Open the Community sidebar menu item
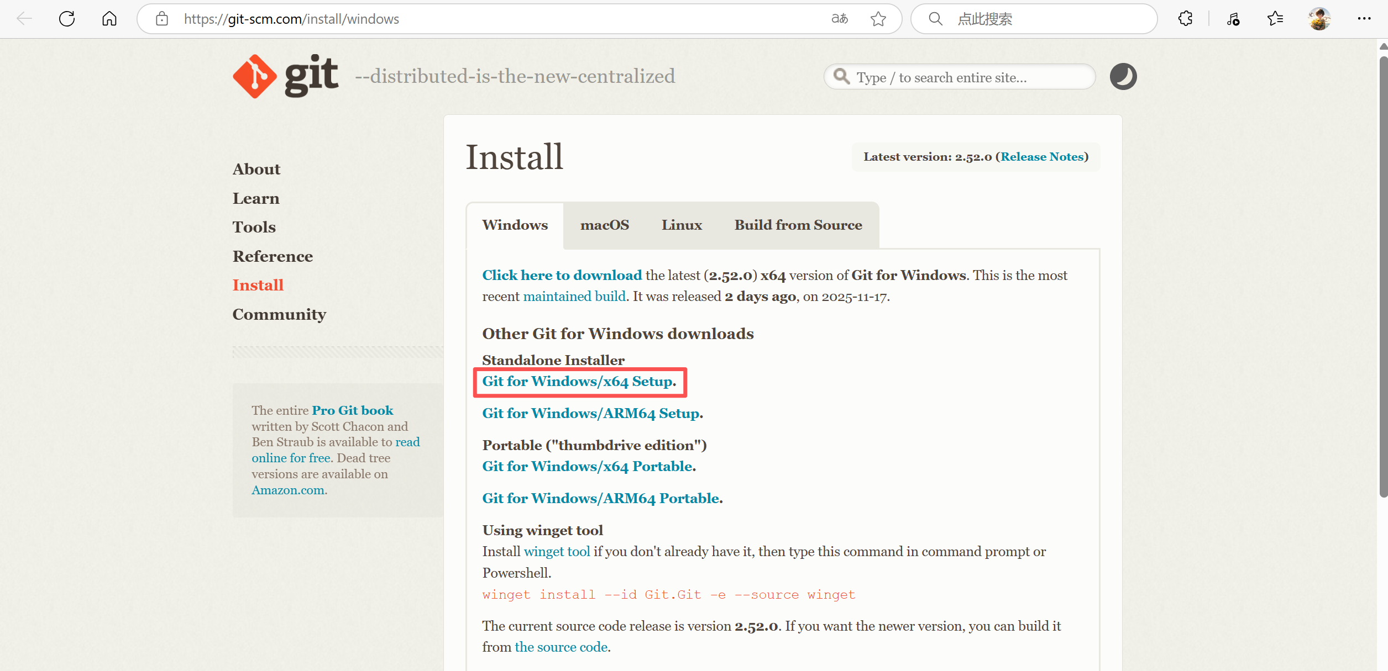Viewport: 1388px width, 671px height. click(x=279, y=314)
